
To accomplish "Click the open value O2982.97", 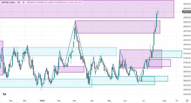I will (32, 2).
